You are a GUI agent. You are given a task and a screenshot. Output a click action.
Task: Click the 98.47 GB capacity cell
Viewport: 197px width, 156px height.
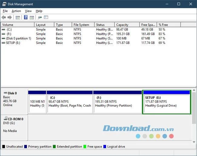tap(122, 29)
